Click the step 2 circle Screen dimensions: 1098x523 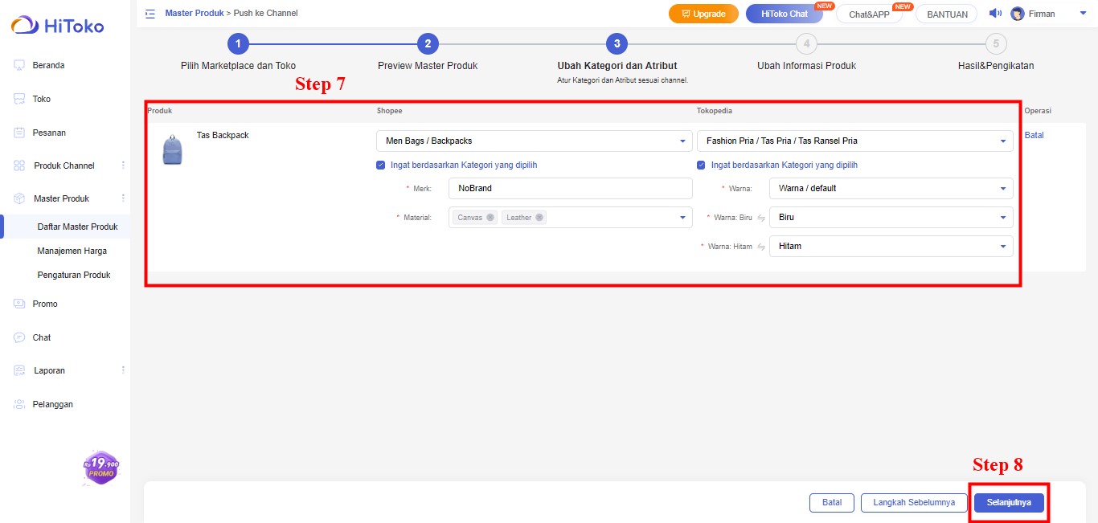click(x=428, y=44)
